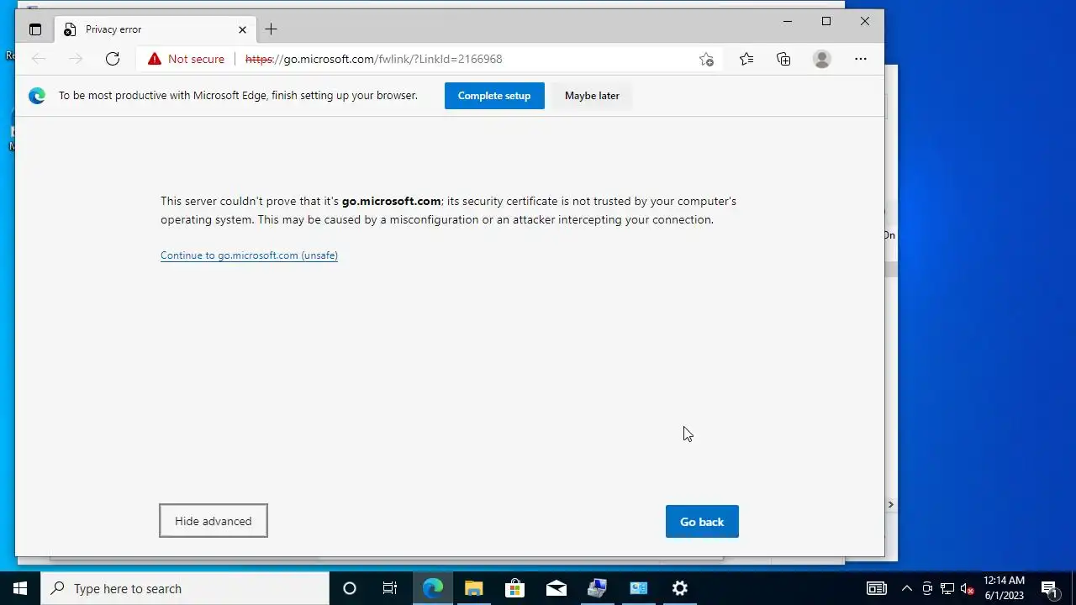Viewport: 1076px width, 605px height.
Task: Open Settings gear on taskbar
Action: (x=680, y=588)
